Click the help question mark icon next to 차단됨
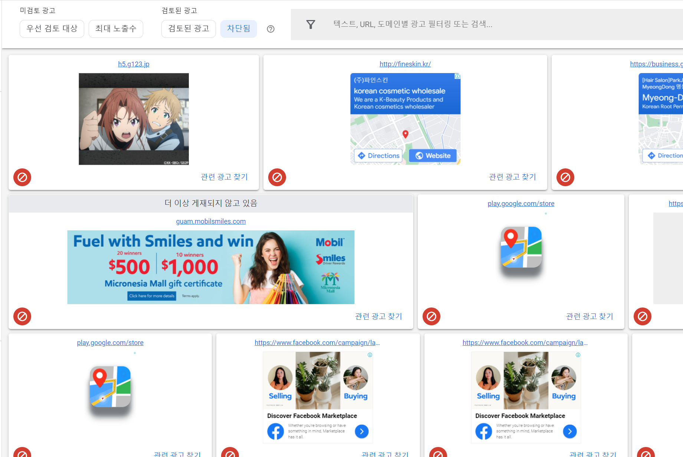This screenshot has height=457, width=683. 271,29
